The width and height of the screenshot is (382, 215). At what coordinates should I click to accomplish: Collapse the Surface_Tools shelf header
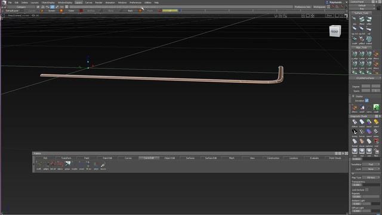(362, 13)
